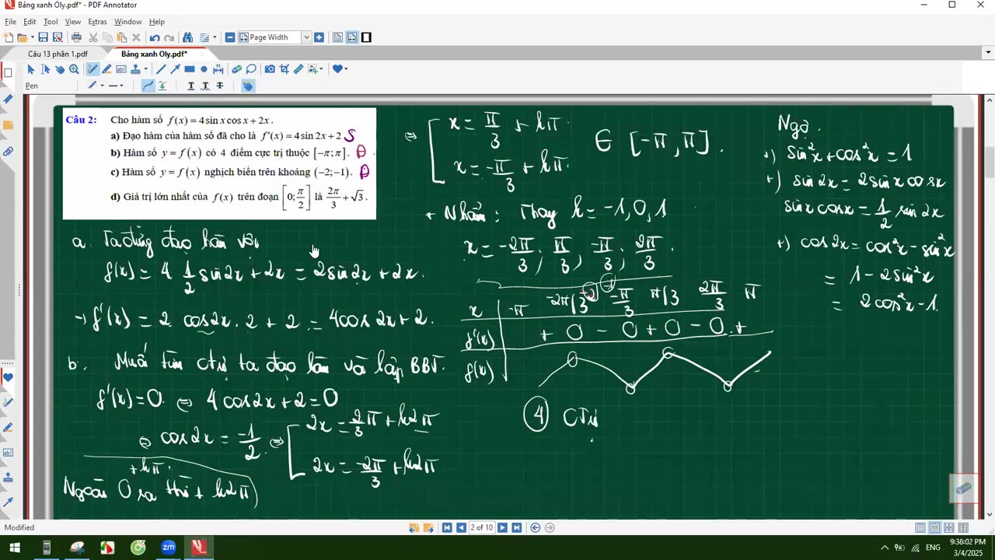Open the Page Width zoom dropdown
Image resolution: width=995 pixels, height=560 pixels.
pos(306,37)
